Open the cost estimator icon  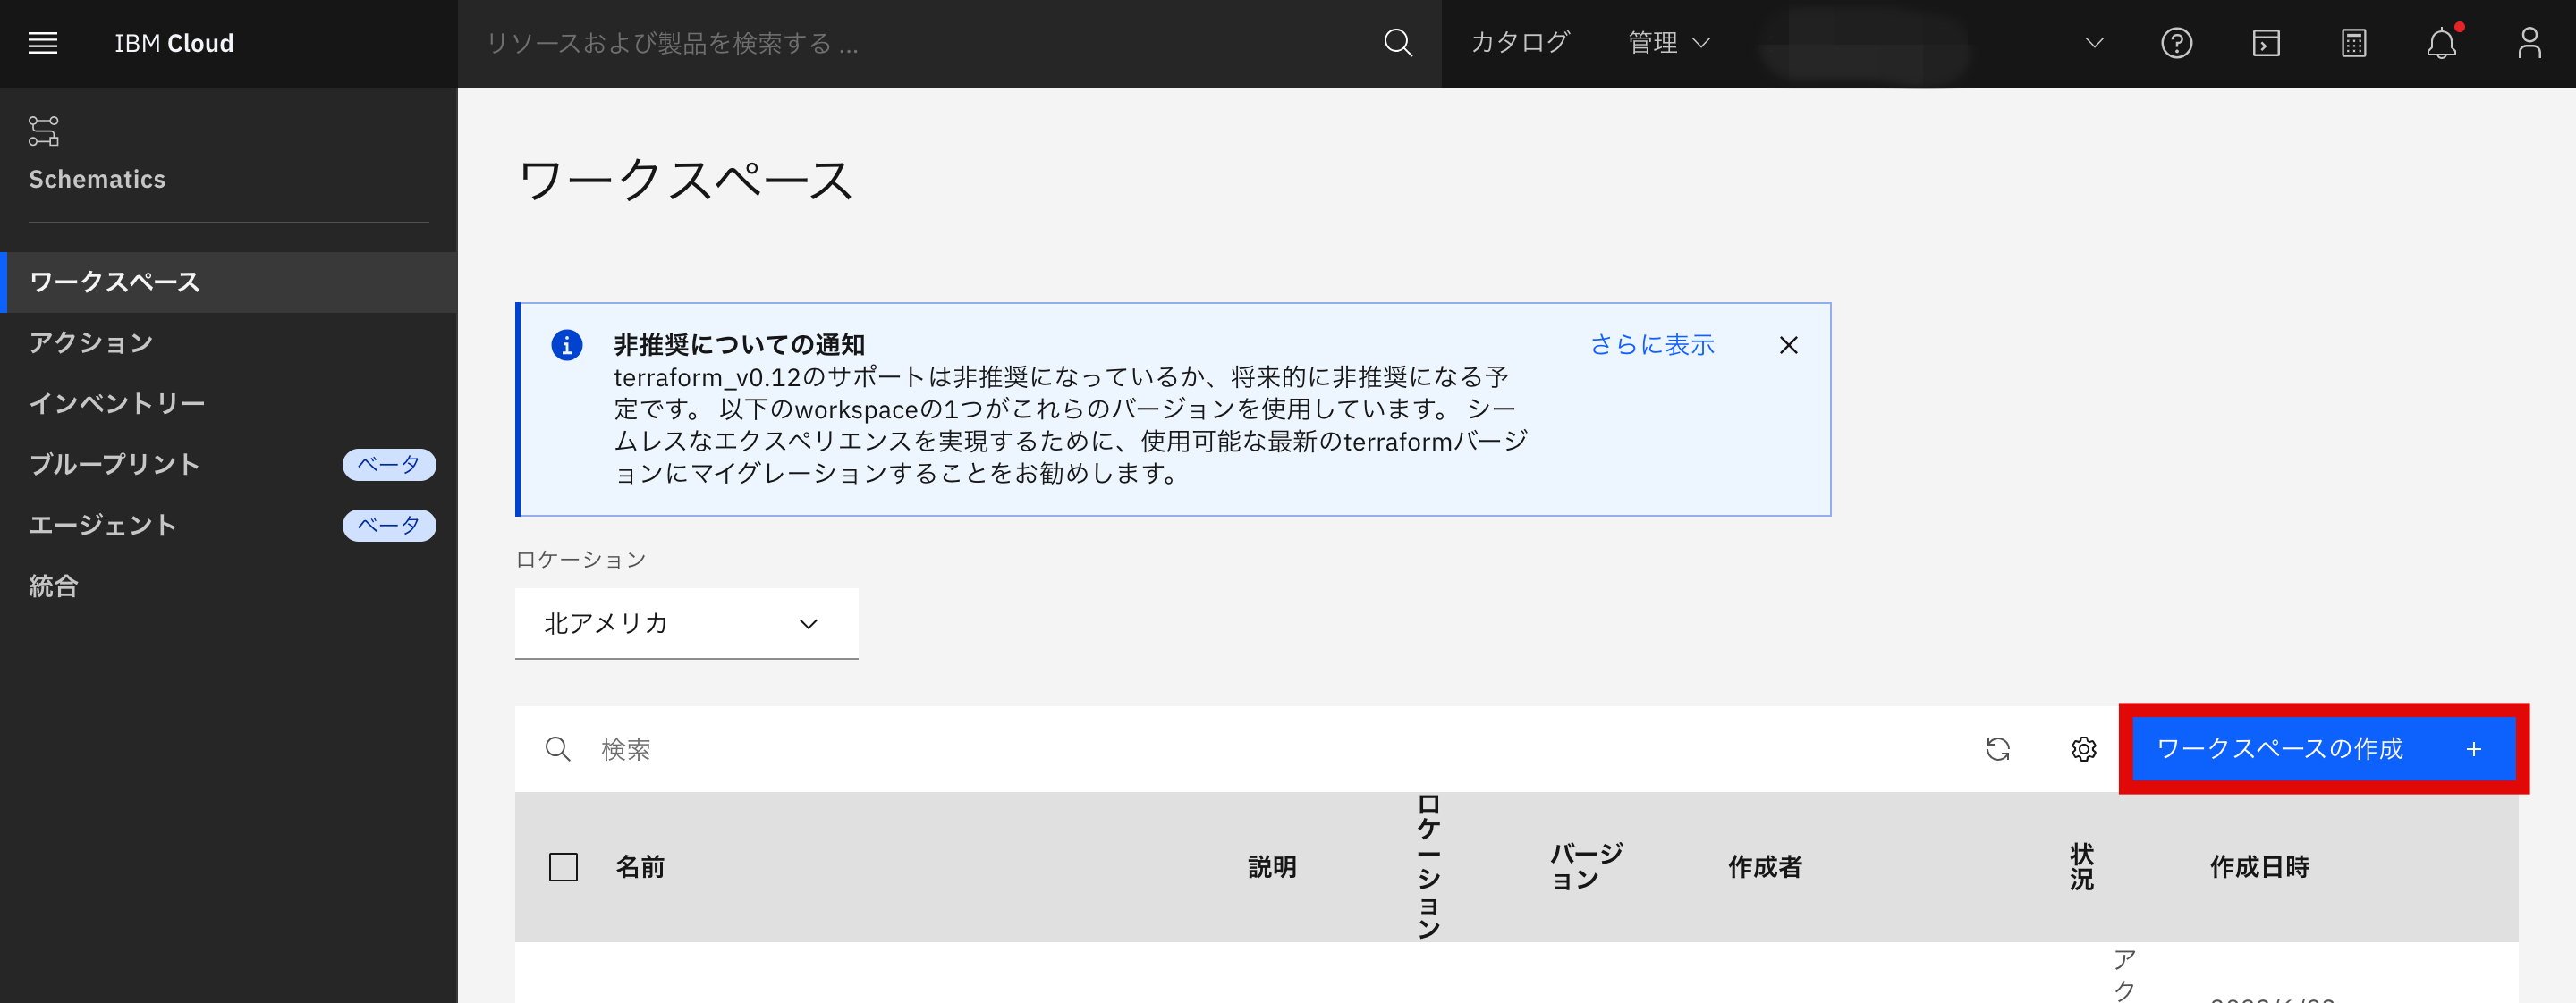[x=2353, y=43]
